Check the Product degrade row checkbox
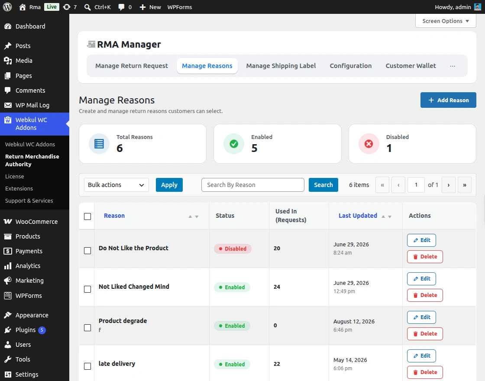 (87, 327)
